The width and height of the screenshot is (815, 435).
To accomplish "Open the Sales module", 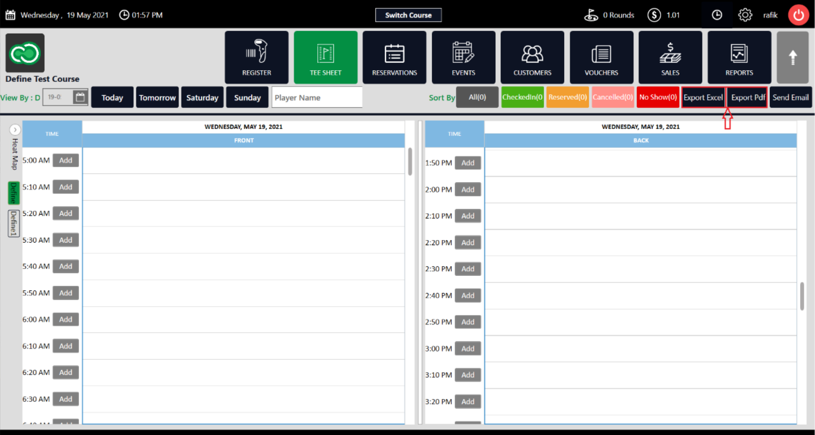I will pos(670,57).
